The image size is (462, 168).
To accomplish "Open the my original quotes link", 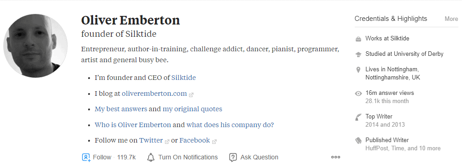I will point(193,109).
